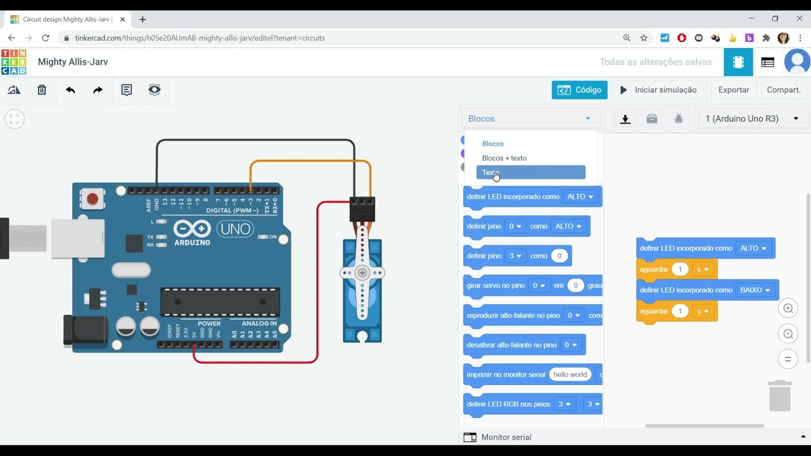Open ALTO dropdown in palette LED block
The image size is (811, 456).
pos(580,197)
